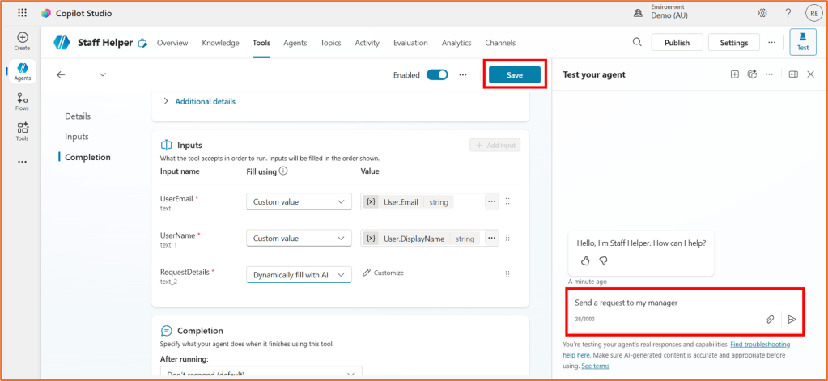828x381 pixels.
Task: Click the Save button
Action: click(x=515, y=74)
